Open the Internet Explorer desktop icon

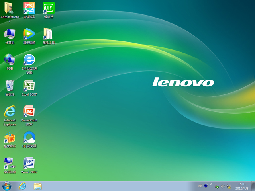tap(10, 111)
